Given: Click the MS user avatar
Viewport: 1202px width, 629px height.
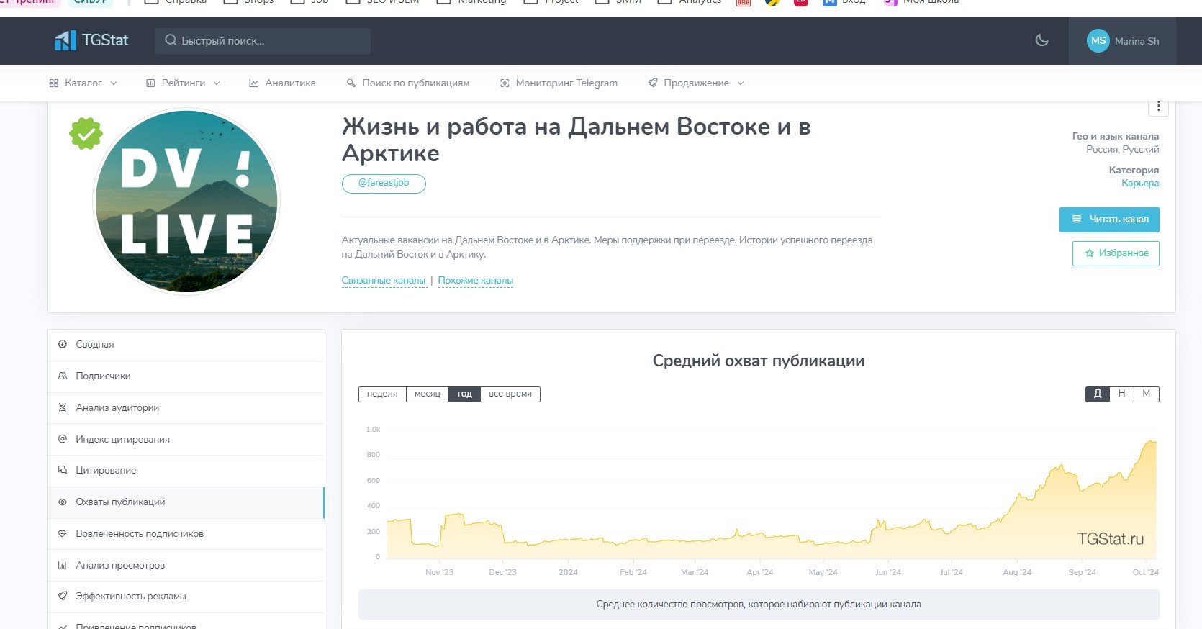Looking at the screenshot, I should [1098, 41].
